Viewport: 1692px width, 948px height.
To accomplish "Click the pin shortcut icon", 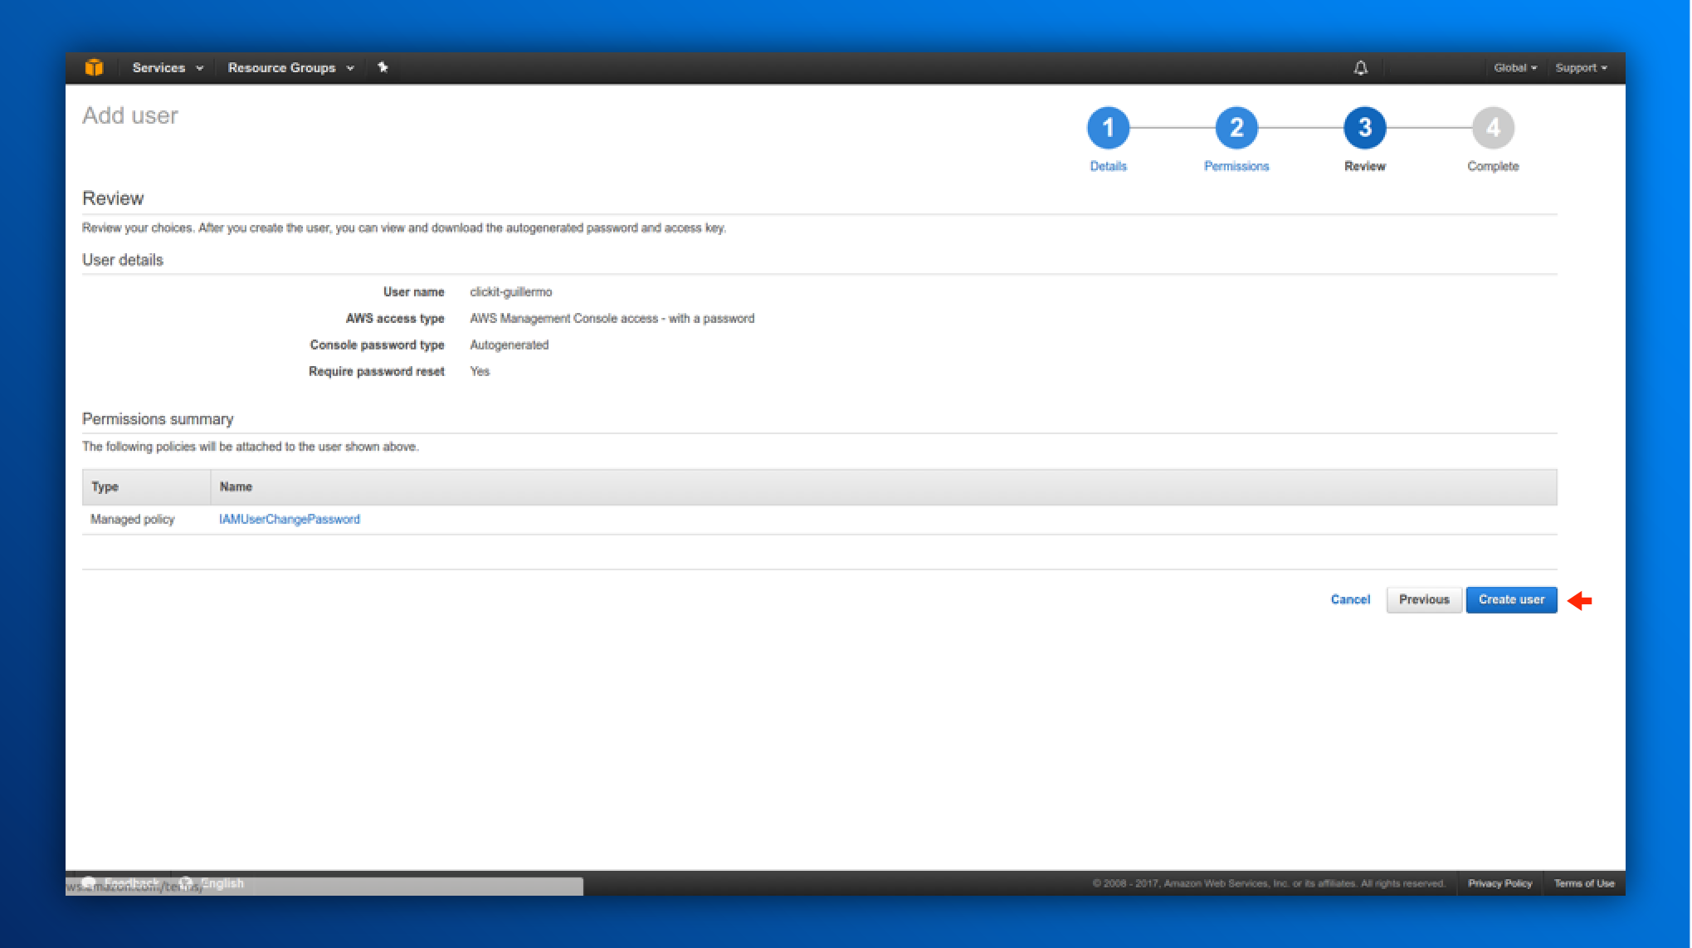I will click(383, 67).
